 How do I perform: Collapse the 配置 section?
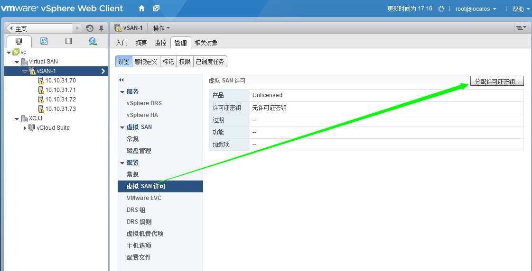click(122, 163)
